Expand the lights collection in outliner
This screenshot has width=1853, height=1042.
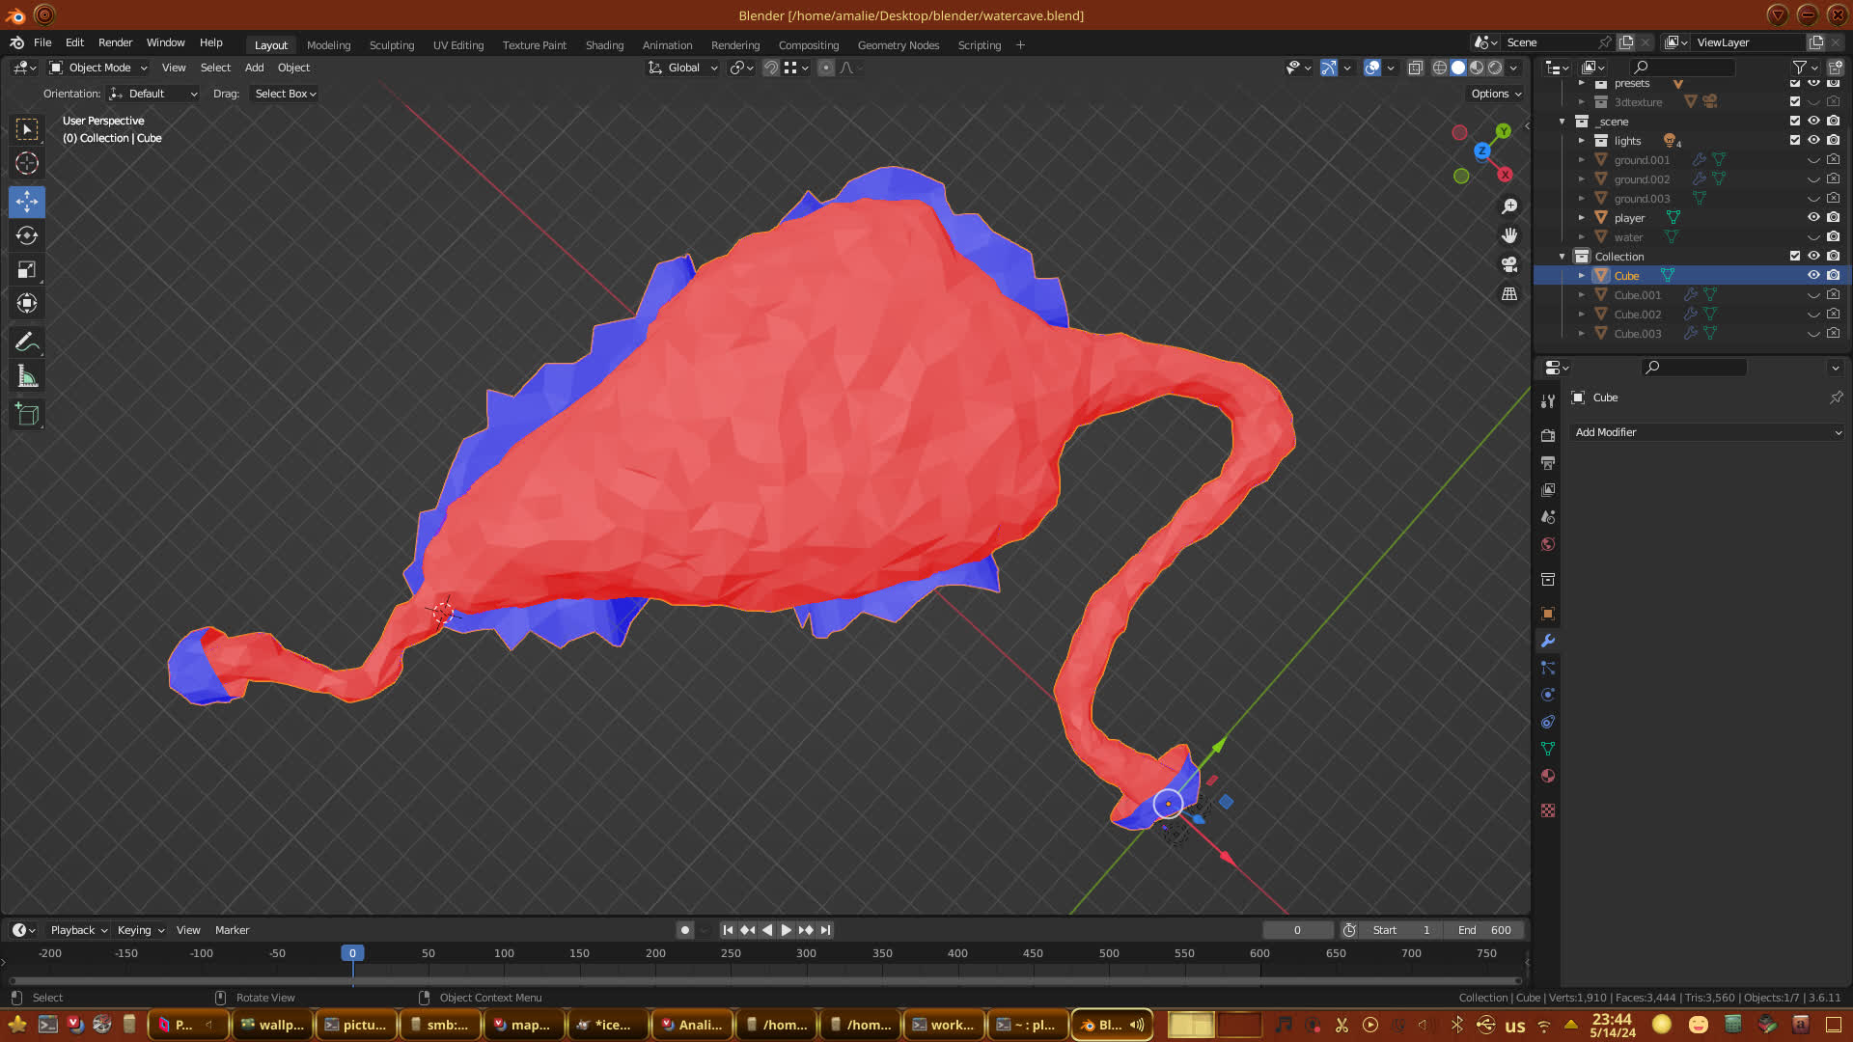point(1581,141)
